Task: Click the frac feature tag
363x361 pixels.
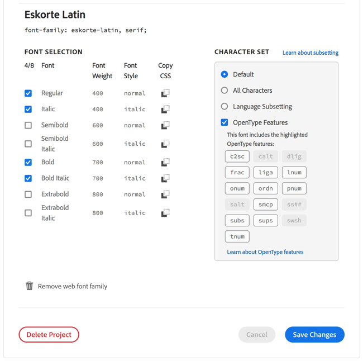Action: tap(237, 172)
